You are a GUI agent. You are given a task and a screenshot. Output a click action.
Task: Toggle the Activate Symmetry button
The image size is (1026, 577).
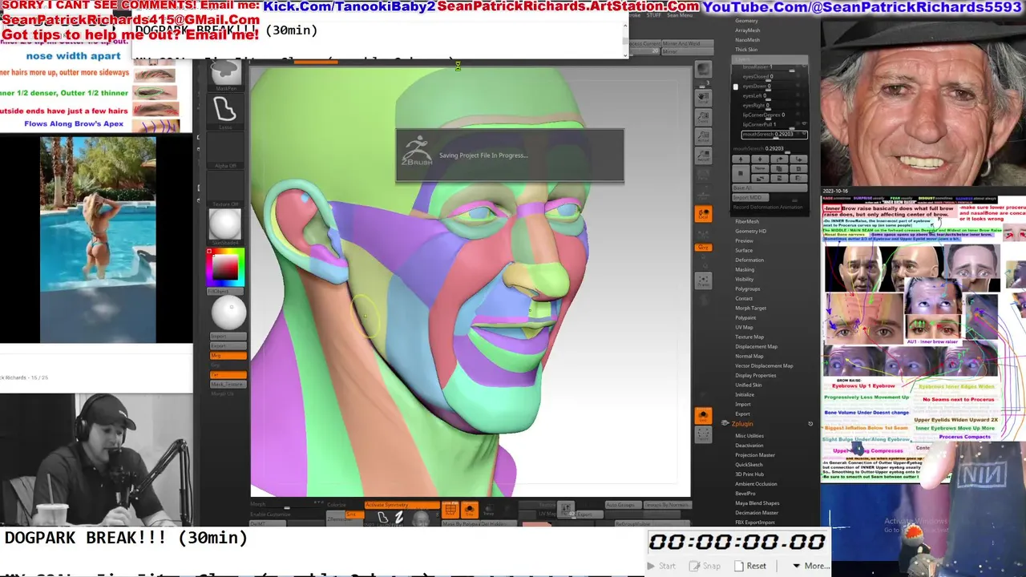pos(402,505)
